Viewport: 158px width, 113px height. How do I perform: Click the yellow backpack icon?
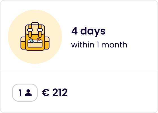pos(35,36)
